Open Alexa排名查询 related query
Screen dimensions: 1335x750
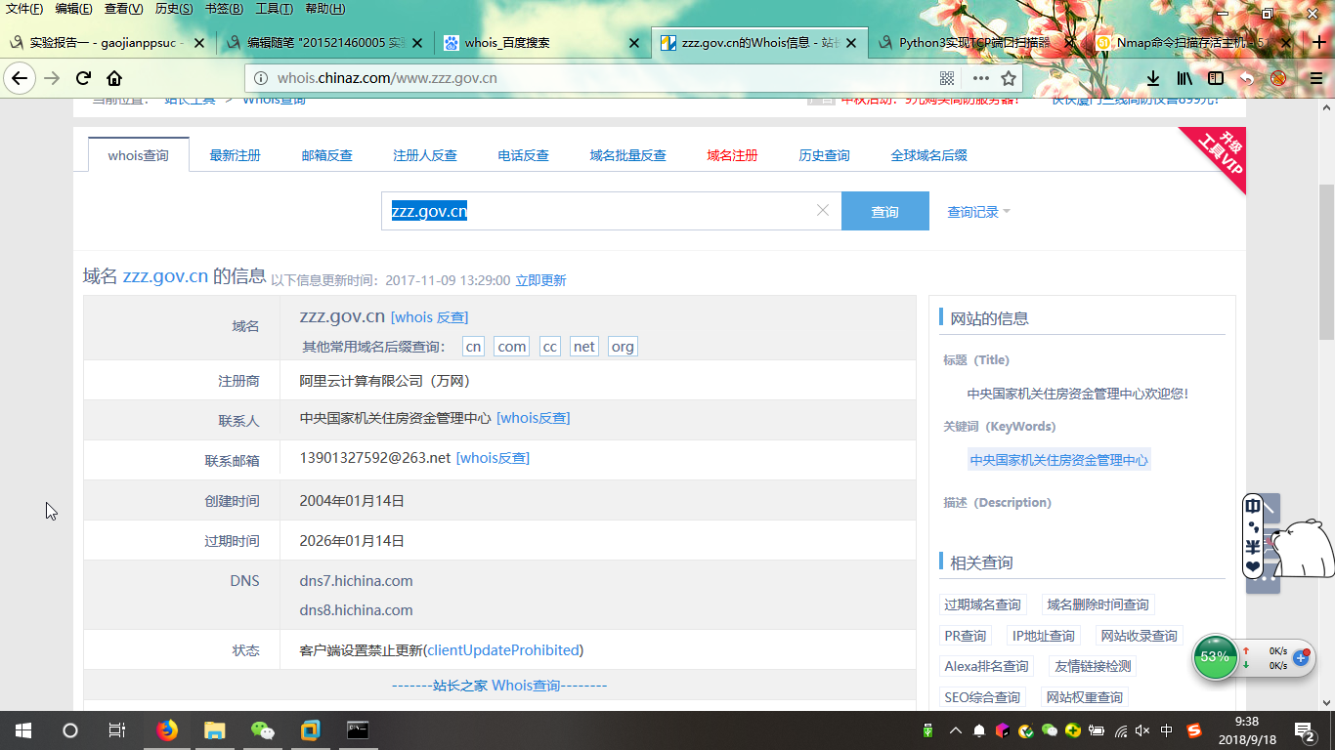[986, 666]
